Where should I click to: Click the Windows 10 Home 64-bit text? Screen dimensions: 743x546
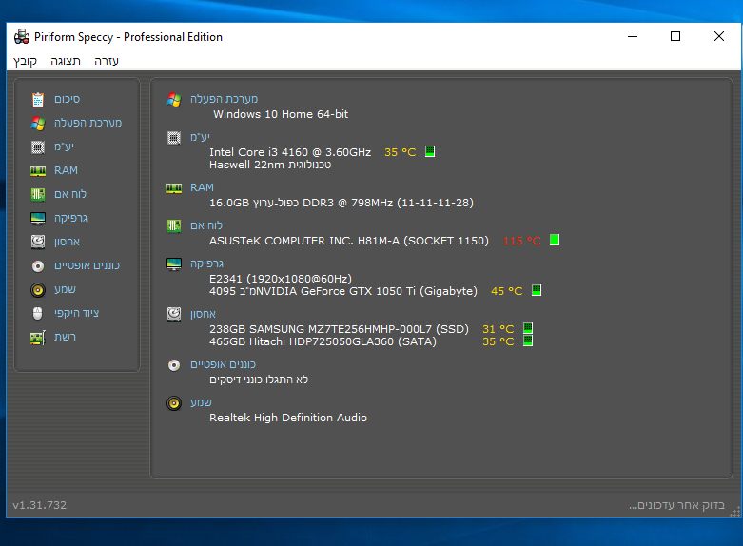click(281, 114)
